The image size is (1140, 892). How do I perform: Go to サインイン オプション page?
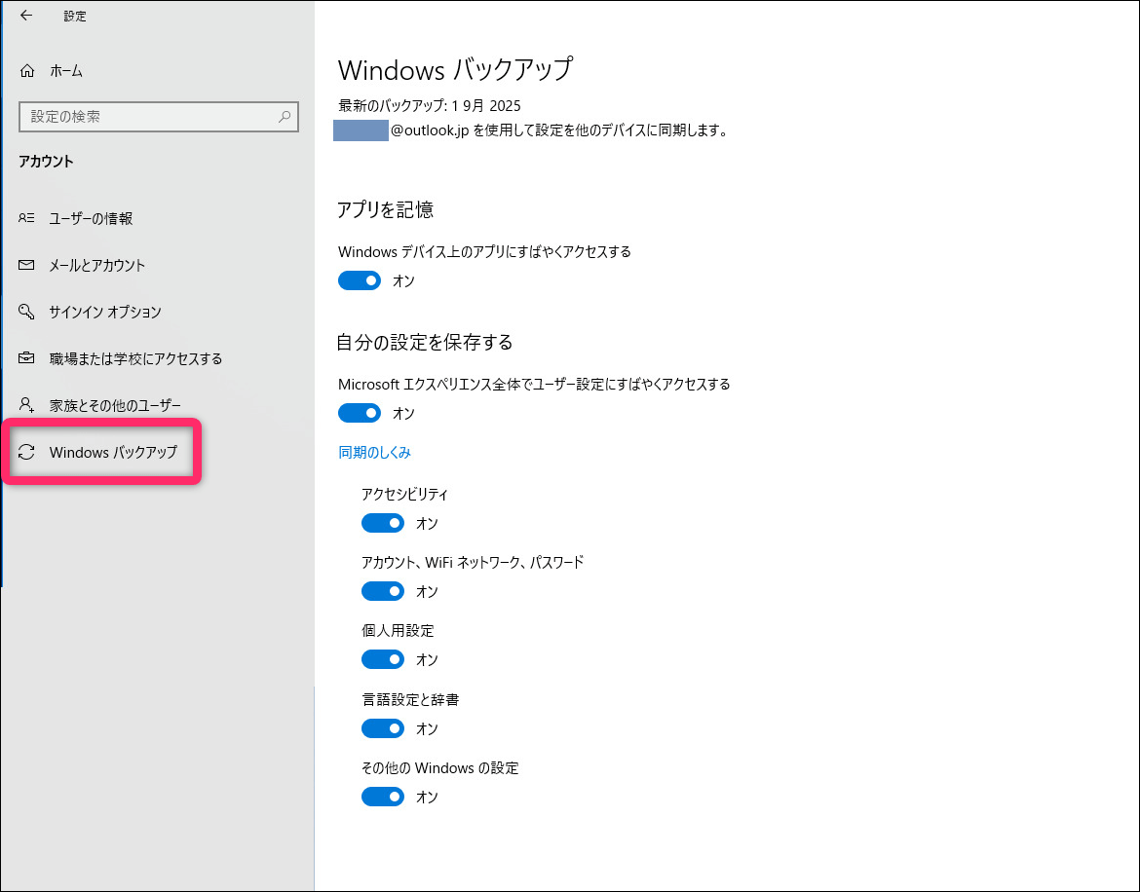(104, 312)
